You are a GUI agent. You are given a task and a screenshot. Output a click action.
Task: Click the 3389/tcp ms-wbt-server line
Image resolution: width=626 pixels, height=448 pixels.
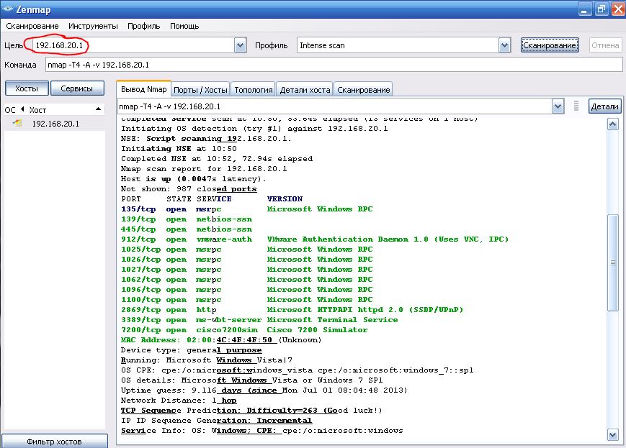pos(259,320)
